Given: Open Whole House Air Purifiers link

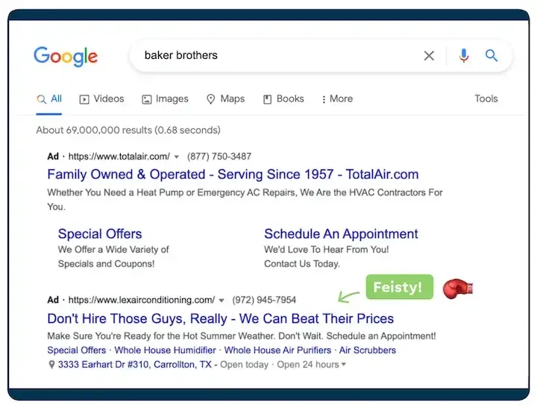Looking at the screenshot, I should click(x=277, y=351).
